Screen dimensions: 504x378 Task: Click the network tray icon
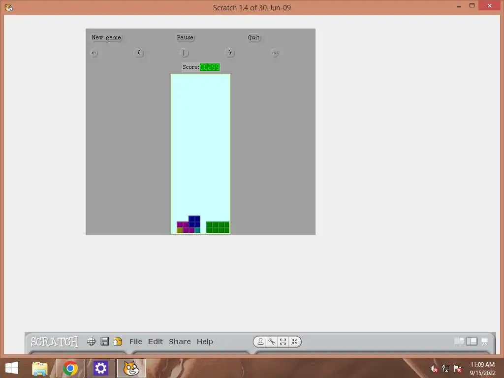(x=446, y=369)
